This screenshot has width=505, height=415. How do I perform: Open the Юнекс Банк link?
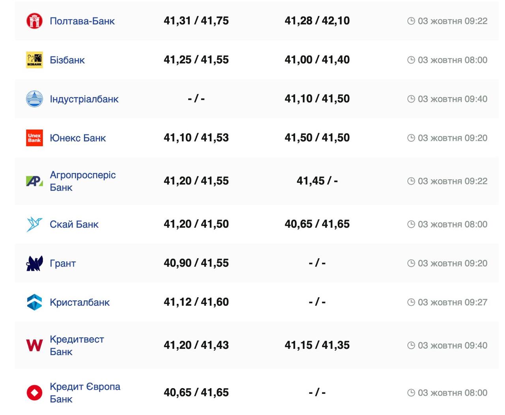(x=78, y=138)
